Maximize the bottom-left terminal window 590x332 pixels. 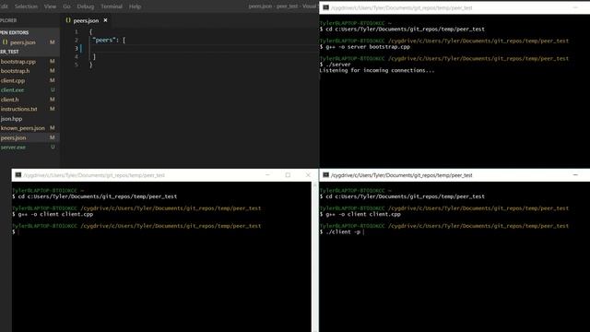[x=288, y=175]
